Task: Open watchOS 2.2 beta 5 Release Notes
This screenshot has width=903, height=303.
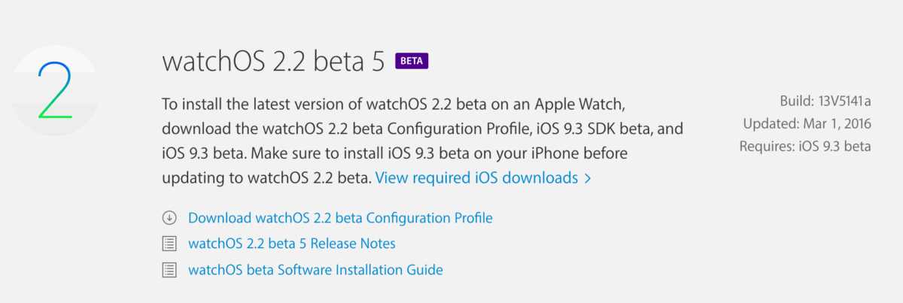Action: [x=291, y=244]
